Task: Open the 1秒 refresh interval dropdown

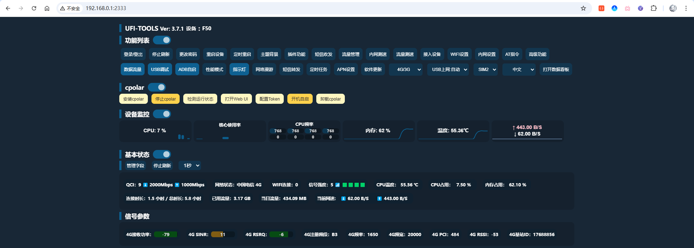Action: pos(191,165)
